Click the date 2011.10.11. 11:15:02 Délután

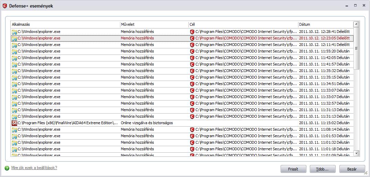(x=324, y=123)
